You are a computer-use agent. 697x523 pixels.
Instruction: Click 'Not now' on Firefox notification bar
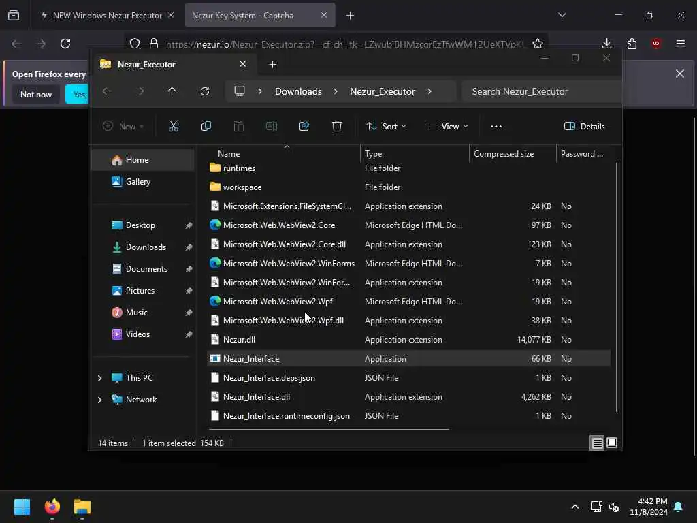36,94
